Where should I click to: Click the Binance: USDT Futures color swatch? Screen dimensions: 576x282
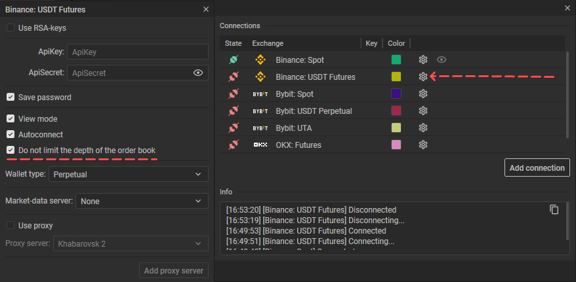[x=396, y=77]
